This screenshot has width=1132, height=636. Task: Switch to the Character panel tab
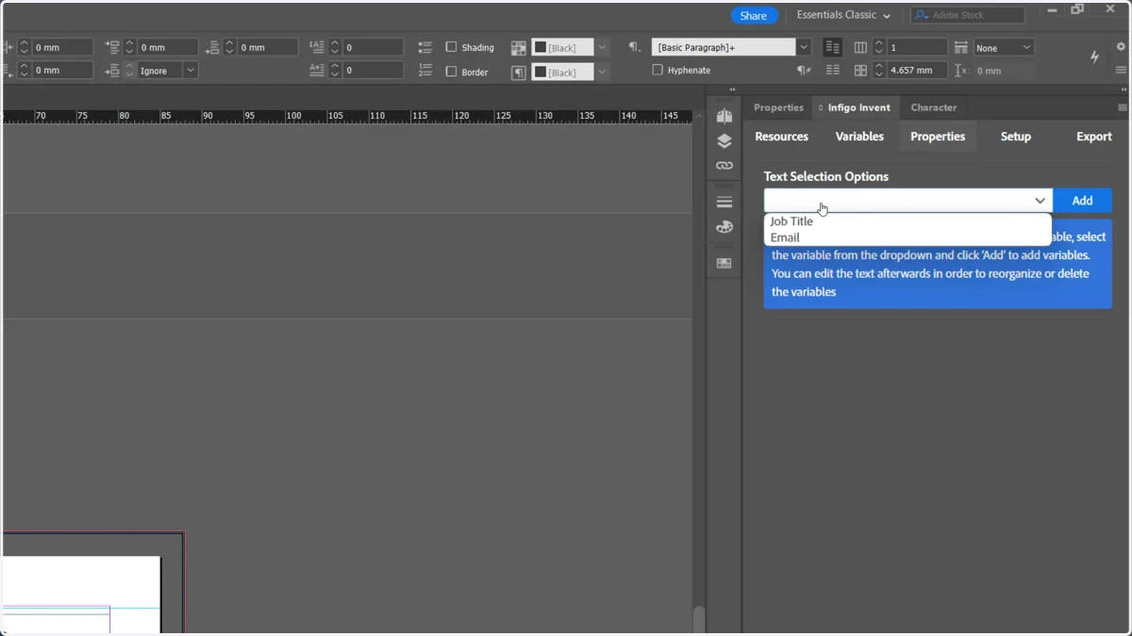(934, 107)
